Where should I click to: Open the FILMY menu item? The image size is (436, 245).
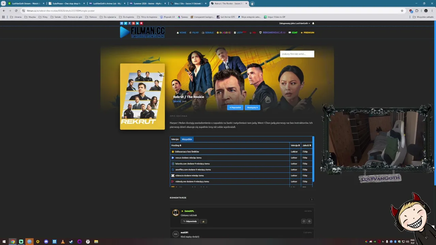[x=194, y=33]
